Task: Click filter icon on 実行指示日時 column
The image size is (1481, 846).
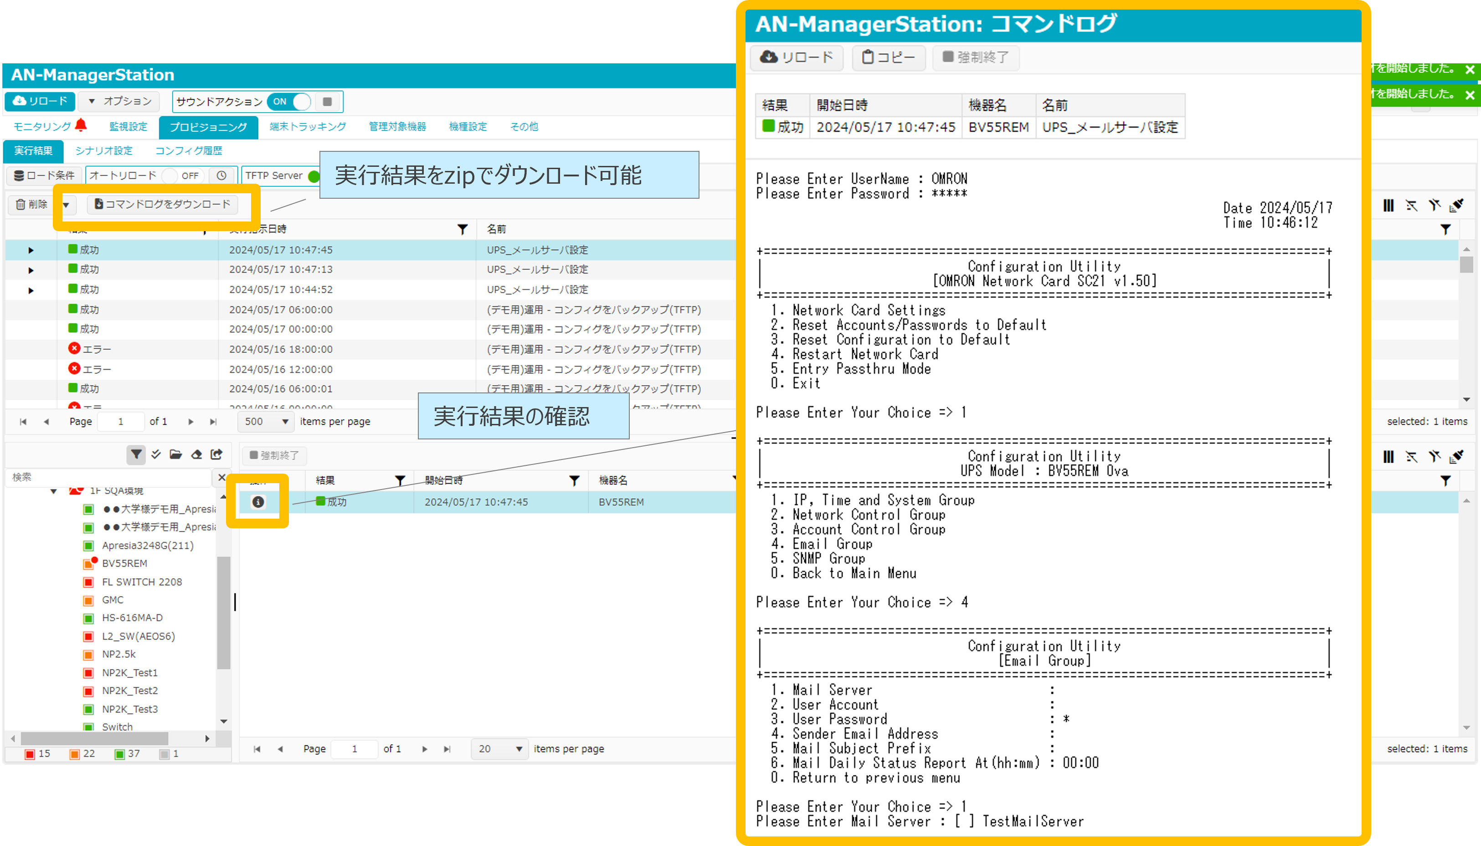Action: (463, 230)
